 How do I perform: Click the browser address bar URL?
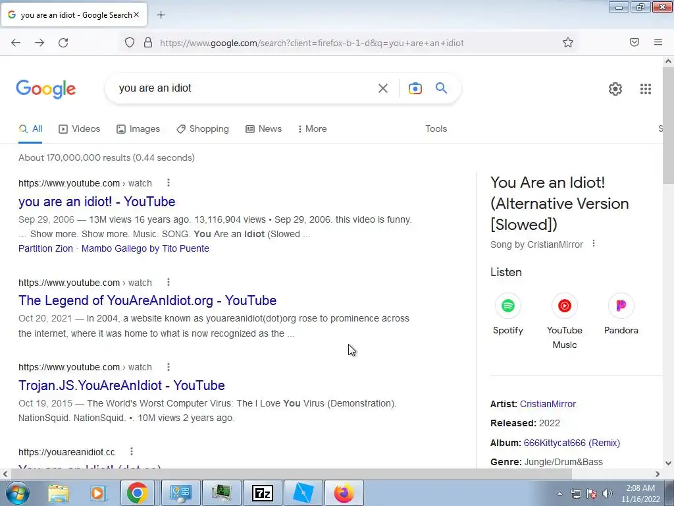(311, 43)
